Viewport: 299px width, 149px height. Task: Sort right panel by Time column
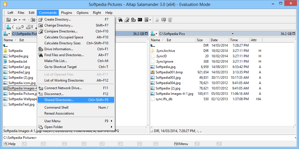click(x=239, y=40)
